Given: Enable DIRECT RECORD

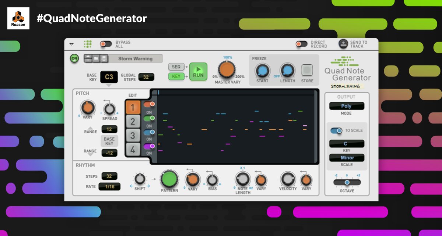Looking at the screenshot, I should (x=302, y=43).
